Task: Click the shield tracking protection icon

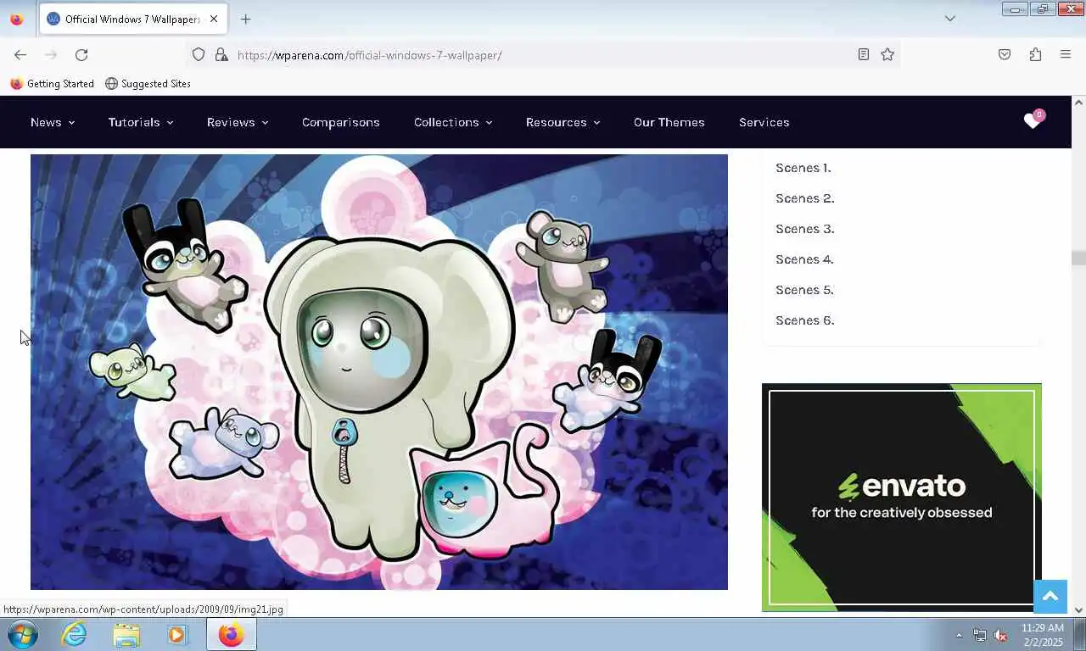Action: [199, 54]
